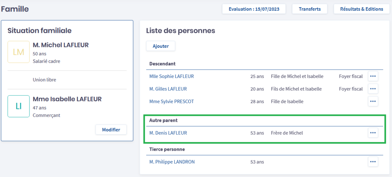Open Résultats & Editions

point(361,9)
